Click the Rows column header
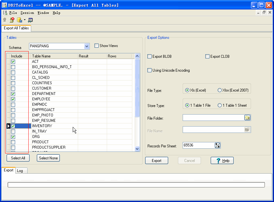The image size is (274, 202). (119, 56)
